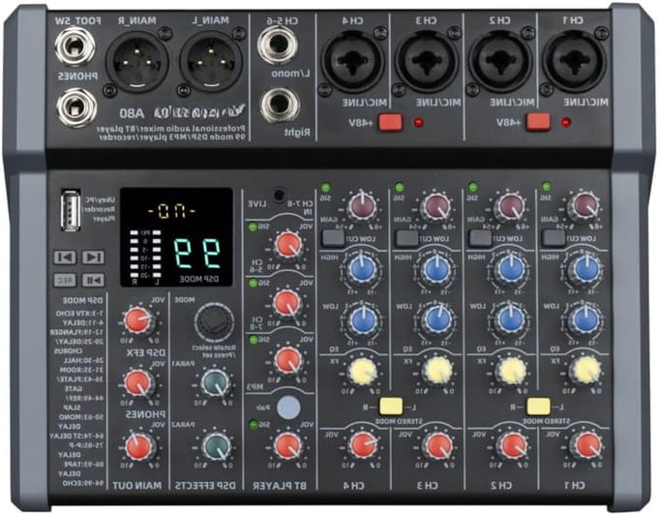The image size is (658, 514).
Task: Tap the CH 2 yellow FX knob
Action: click(x=512, y=372)
